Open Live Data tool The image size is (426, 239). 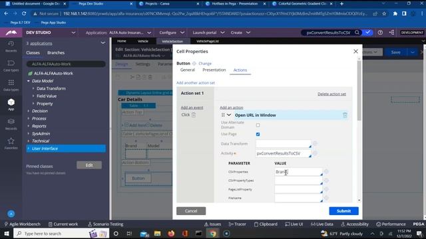[x=322, y=224]
